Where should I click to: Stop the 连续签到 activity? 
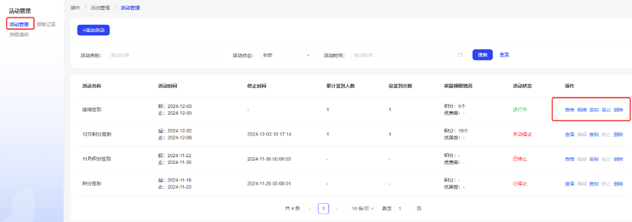tap(606, 110)
